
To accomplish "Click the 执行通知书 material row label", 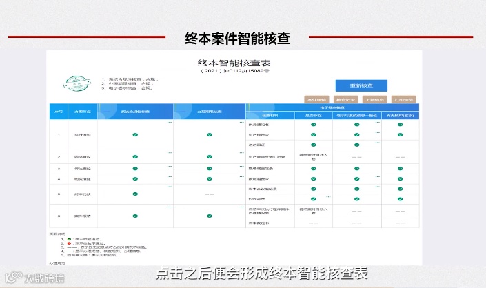I will click(x=259, y=125).
